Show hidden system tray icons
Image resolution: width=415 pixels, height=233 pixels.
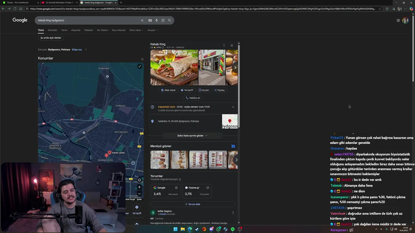click(376, 229)
